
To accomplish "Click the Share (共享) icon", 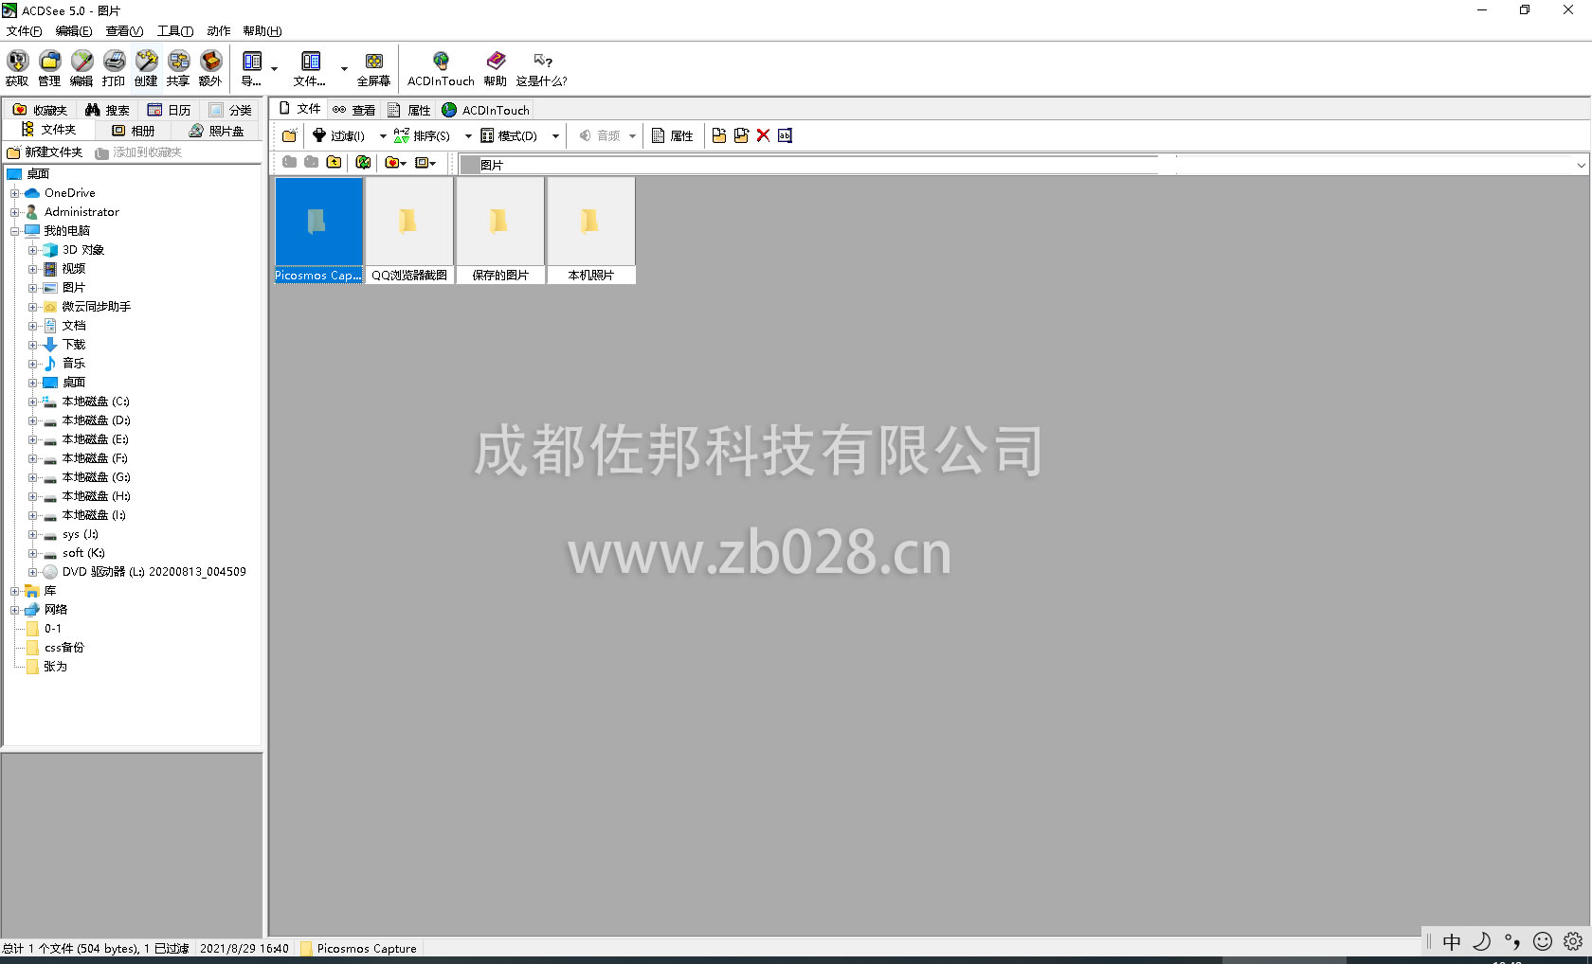I will coord(178,68).
